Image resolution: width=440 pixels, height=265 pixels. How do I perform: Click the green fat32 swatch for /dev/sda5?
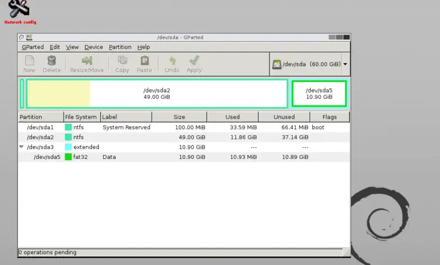click(68, 157)
